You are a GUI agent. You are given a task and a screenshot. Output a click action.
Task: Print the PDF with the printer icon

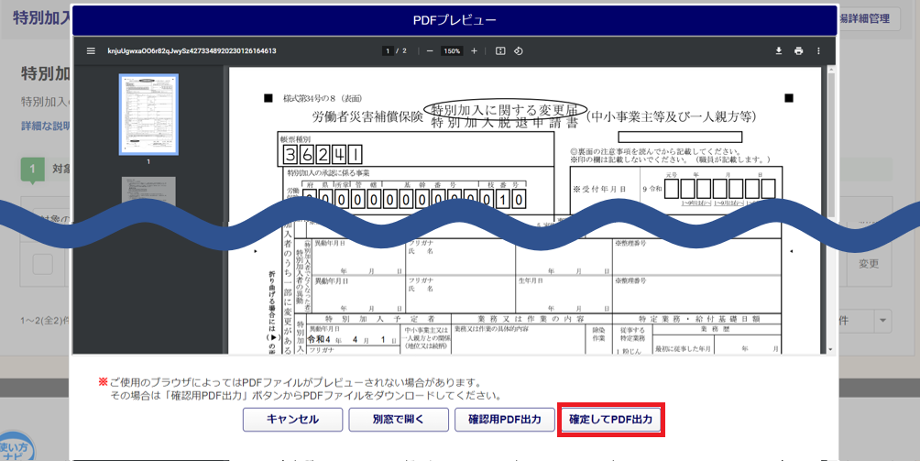pyautogui.click(x=798, y=51)
